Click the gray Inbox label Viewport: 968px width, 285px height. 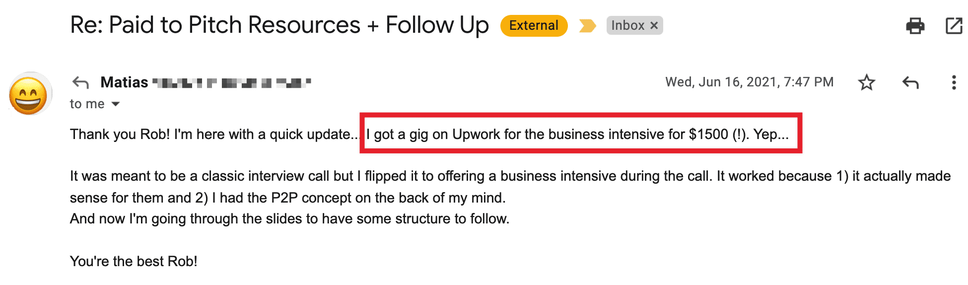pos(627,26)
